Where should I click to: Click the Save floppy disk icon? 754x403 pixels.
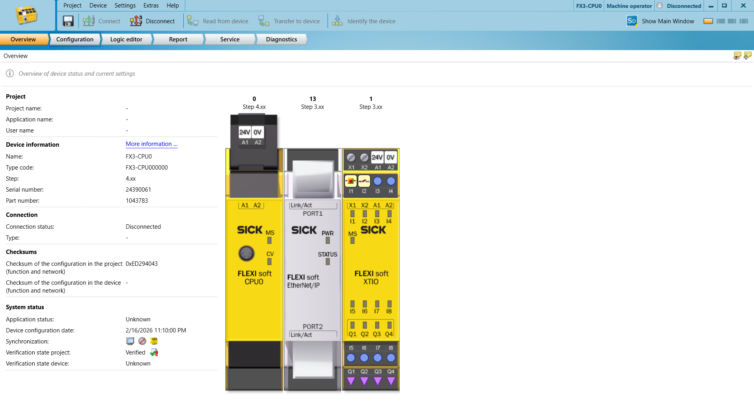(68, 21)
